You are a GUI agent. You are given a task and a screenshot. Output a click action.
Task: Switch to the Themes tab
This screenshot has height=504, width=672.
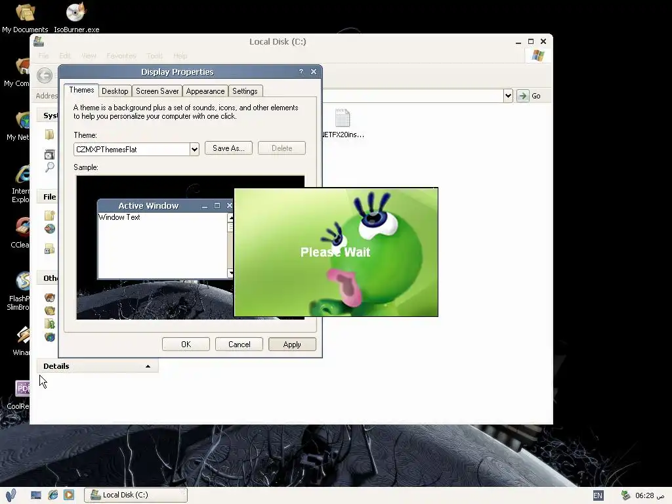[x=81, y=90]
